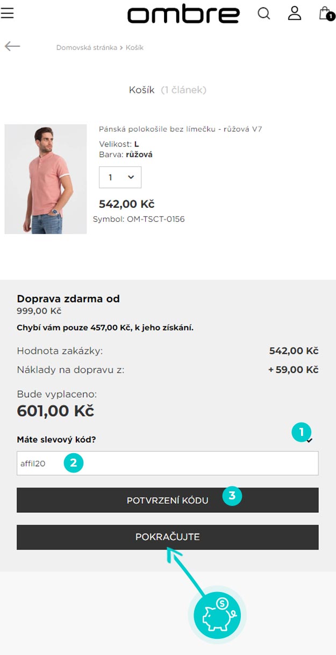
Task: Click the 'Košík' breadcrumb item
Action: (x=134, y=47)
